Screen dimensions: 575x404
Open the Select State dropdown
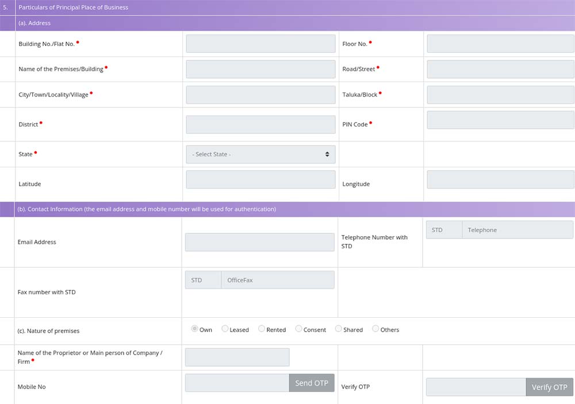(x=260, y=155)
